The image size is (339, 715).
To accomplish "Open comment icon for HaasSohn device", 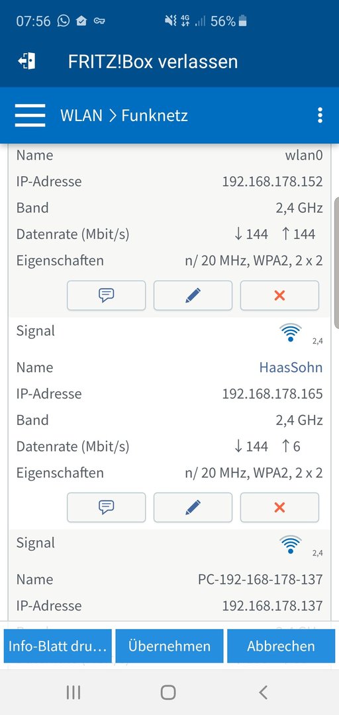I will [x=107, y=507].
